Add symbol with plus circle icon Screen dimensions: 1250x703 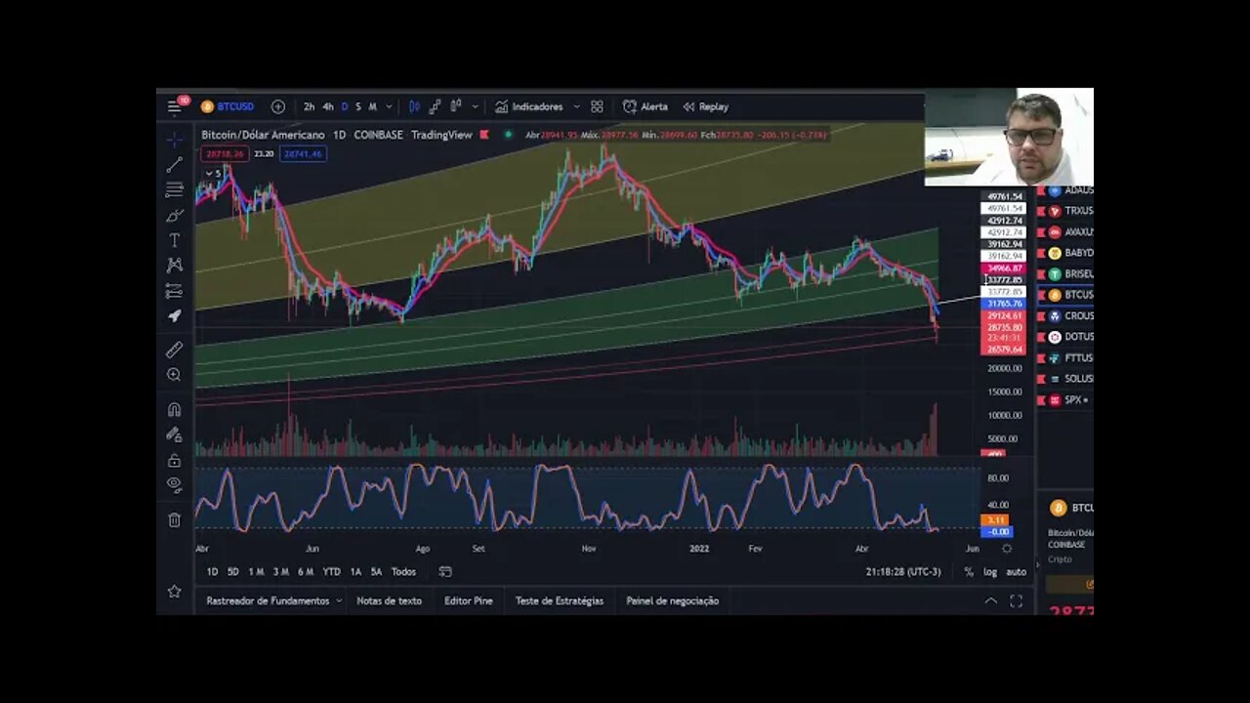[278, 106]
